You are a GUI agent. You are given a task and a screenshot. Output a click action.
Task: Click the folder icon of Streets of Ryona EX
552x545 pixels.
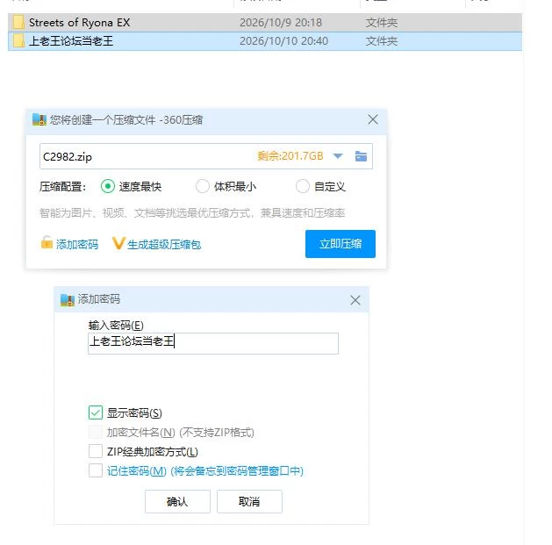tap(18, 23)
